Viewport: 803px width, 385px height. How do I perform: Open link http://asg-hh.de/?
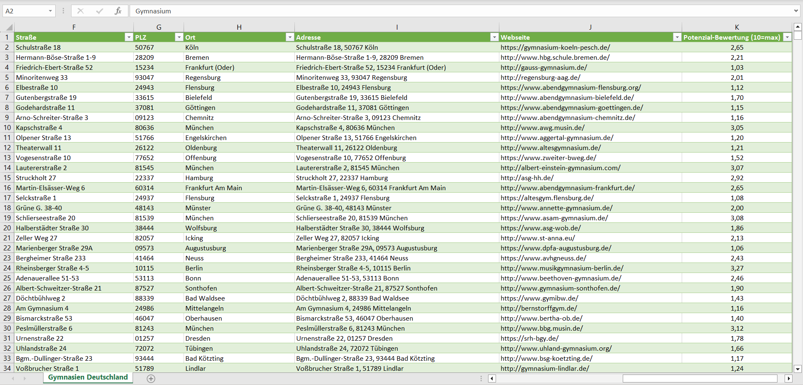pos(527,178)
